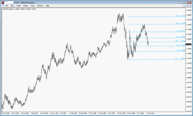
Task: Click the 1.00975 price axis label
Action: click(x=189, y=87)
